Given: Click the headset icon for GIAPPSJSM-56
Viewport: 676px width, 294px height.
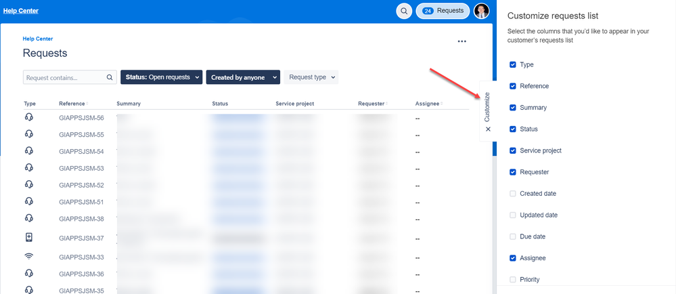Looking at the screenshot, I should [29, 117].
